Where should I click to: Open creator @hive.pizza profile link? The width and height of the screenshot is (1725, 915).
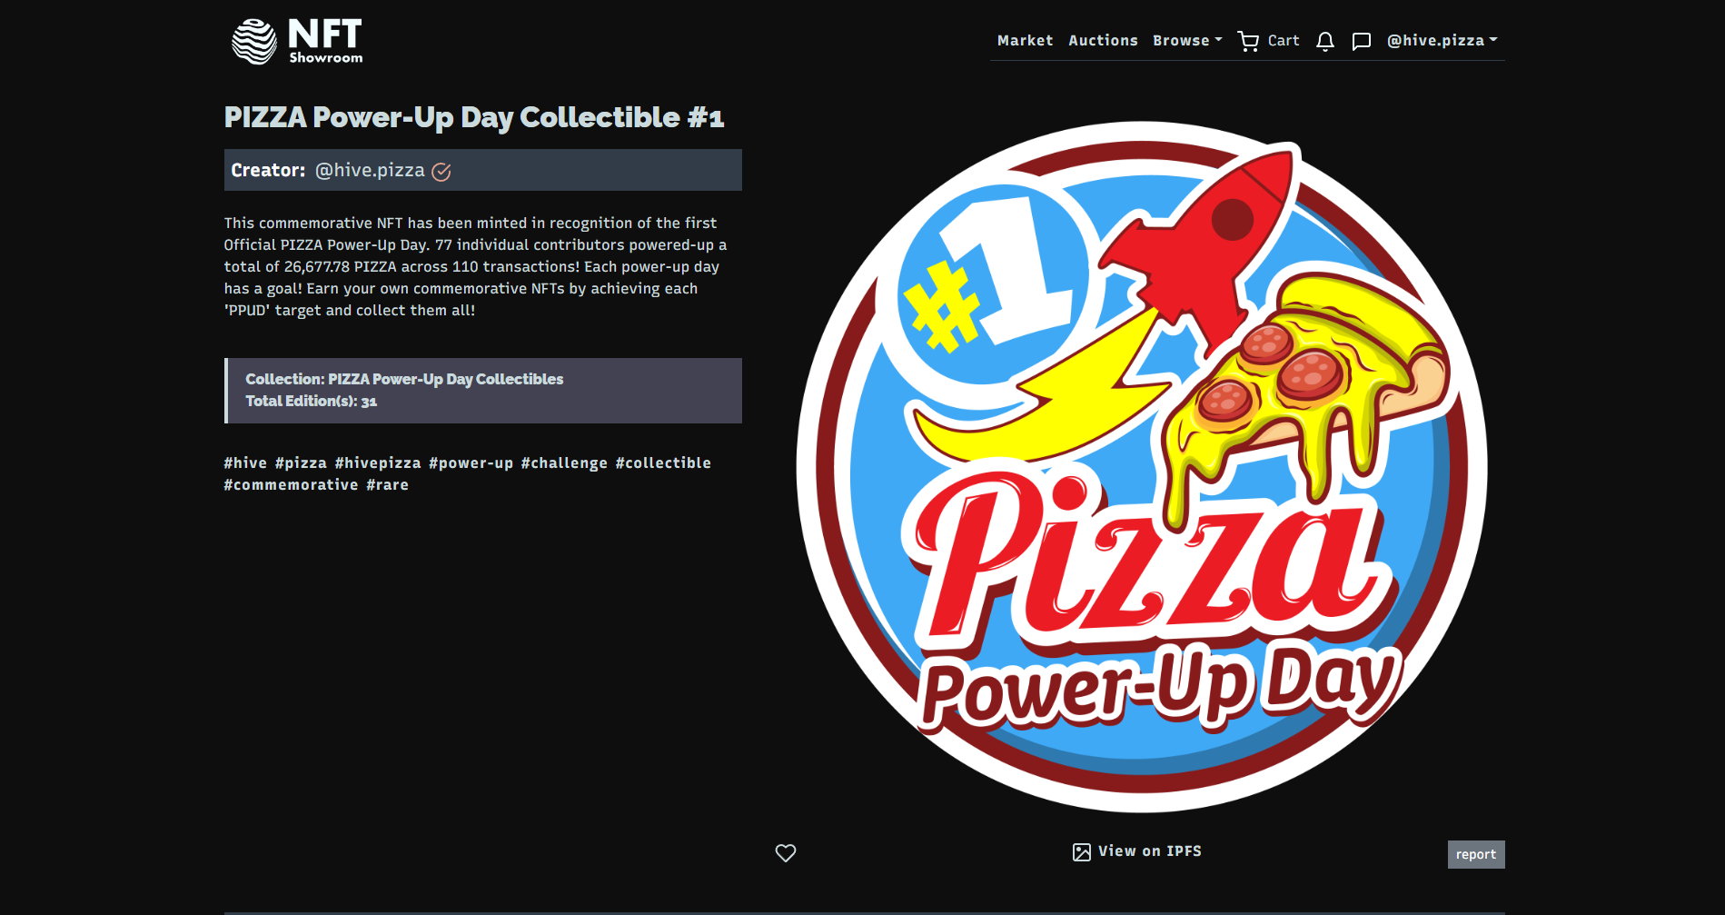coord(370,170)
